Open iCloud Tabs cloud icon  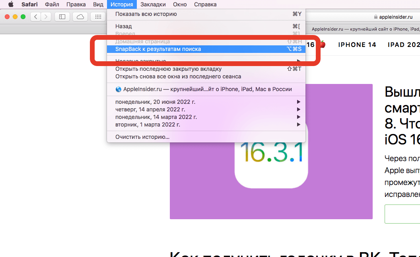tap(80, 17)
